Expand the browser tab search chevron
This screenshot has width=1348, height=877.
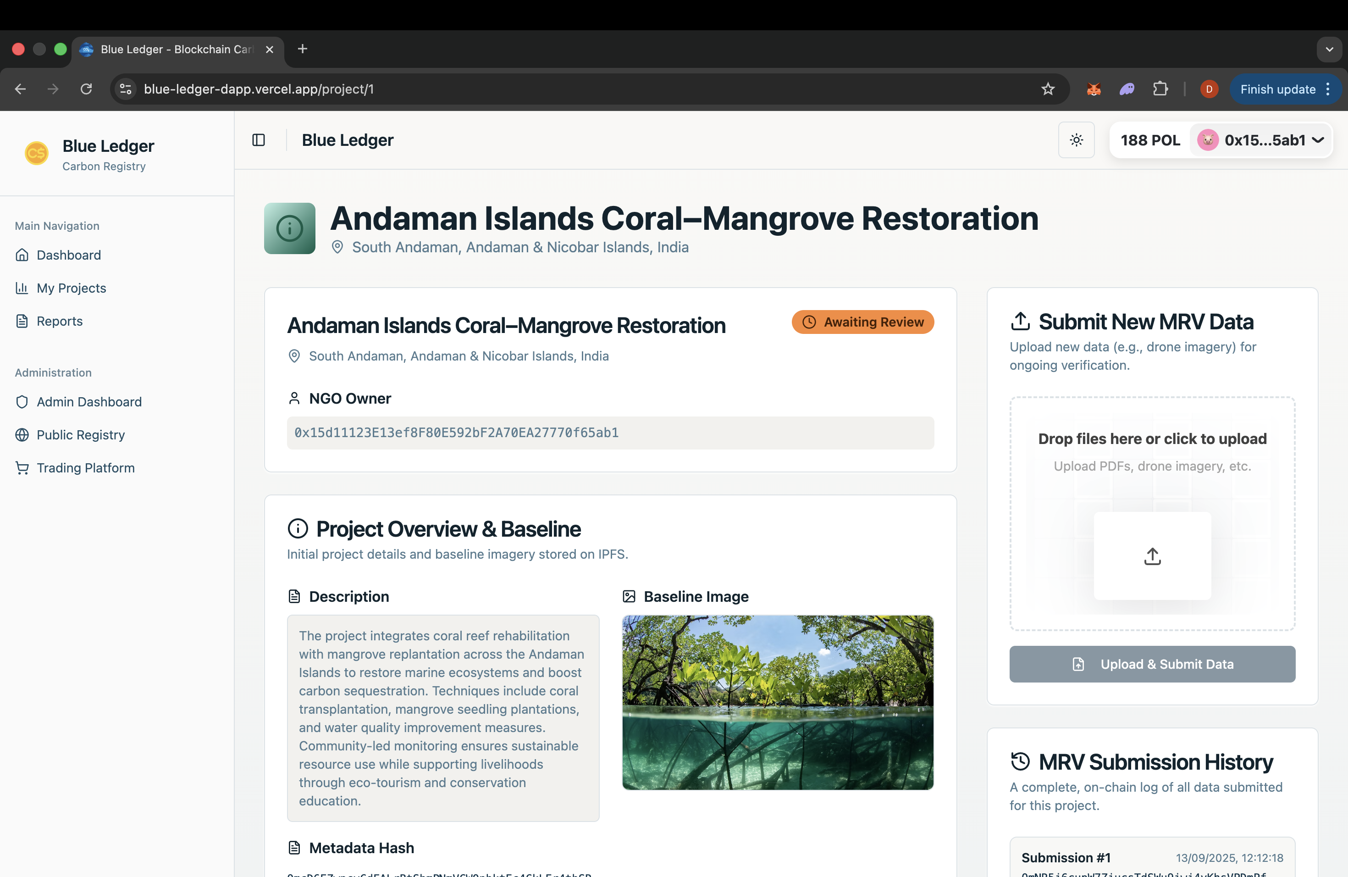pos(1329,49)
